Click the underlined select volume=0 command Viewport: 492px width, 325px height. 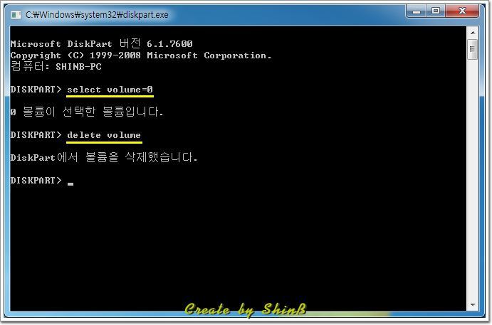click(x=110, y=90)
